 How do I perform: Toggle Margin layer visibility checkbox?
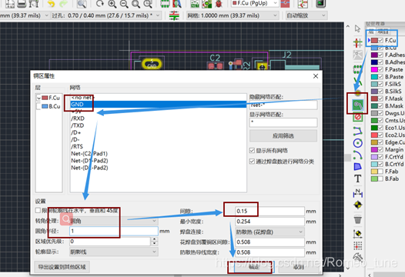(380, 149)
